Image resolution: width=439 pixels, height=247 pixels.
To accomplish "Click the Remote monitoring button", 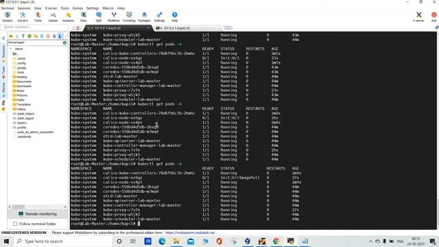I will click(x=38, y=214).
